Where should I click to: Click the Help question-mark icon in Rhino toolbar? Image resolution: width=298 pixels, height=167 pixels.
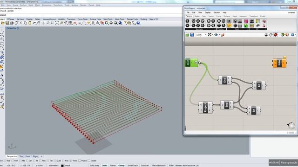138,23
